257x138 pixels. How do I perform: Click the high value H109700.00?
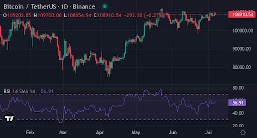pyautogui.click(x=47, y=15)
